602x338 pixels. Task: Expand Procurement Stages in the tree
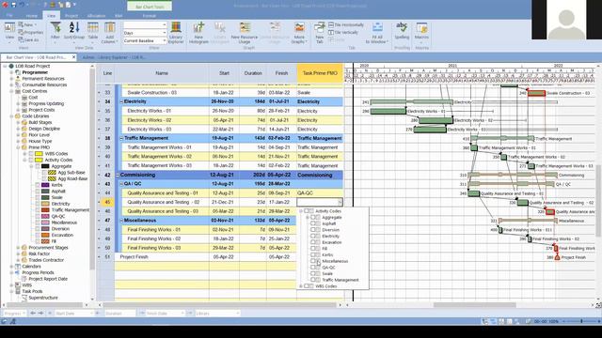point(18,248)
